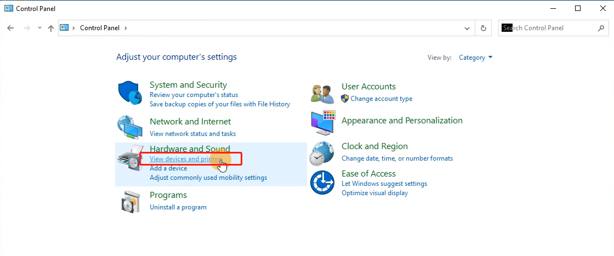614x256 pixels.
Task: Expand the chevron before Control Panel in the address bar
Action: point(73,28)
